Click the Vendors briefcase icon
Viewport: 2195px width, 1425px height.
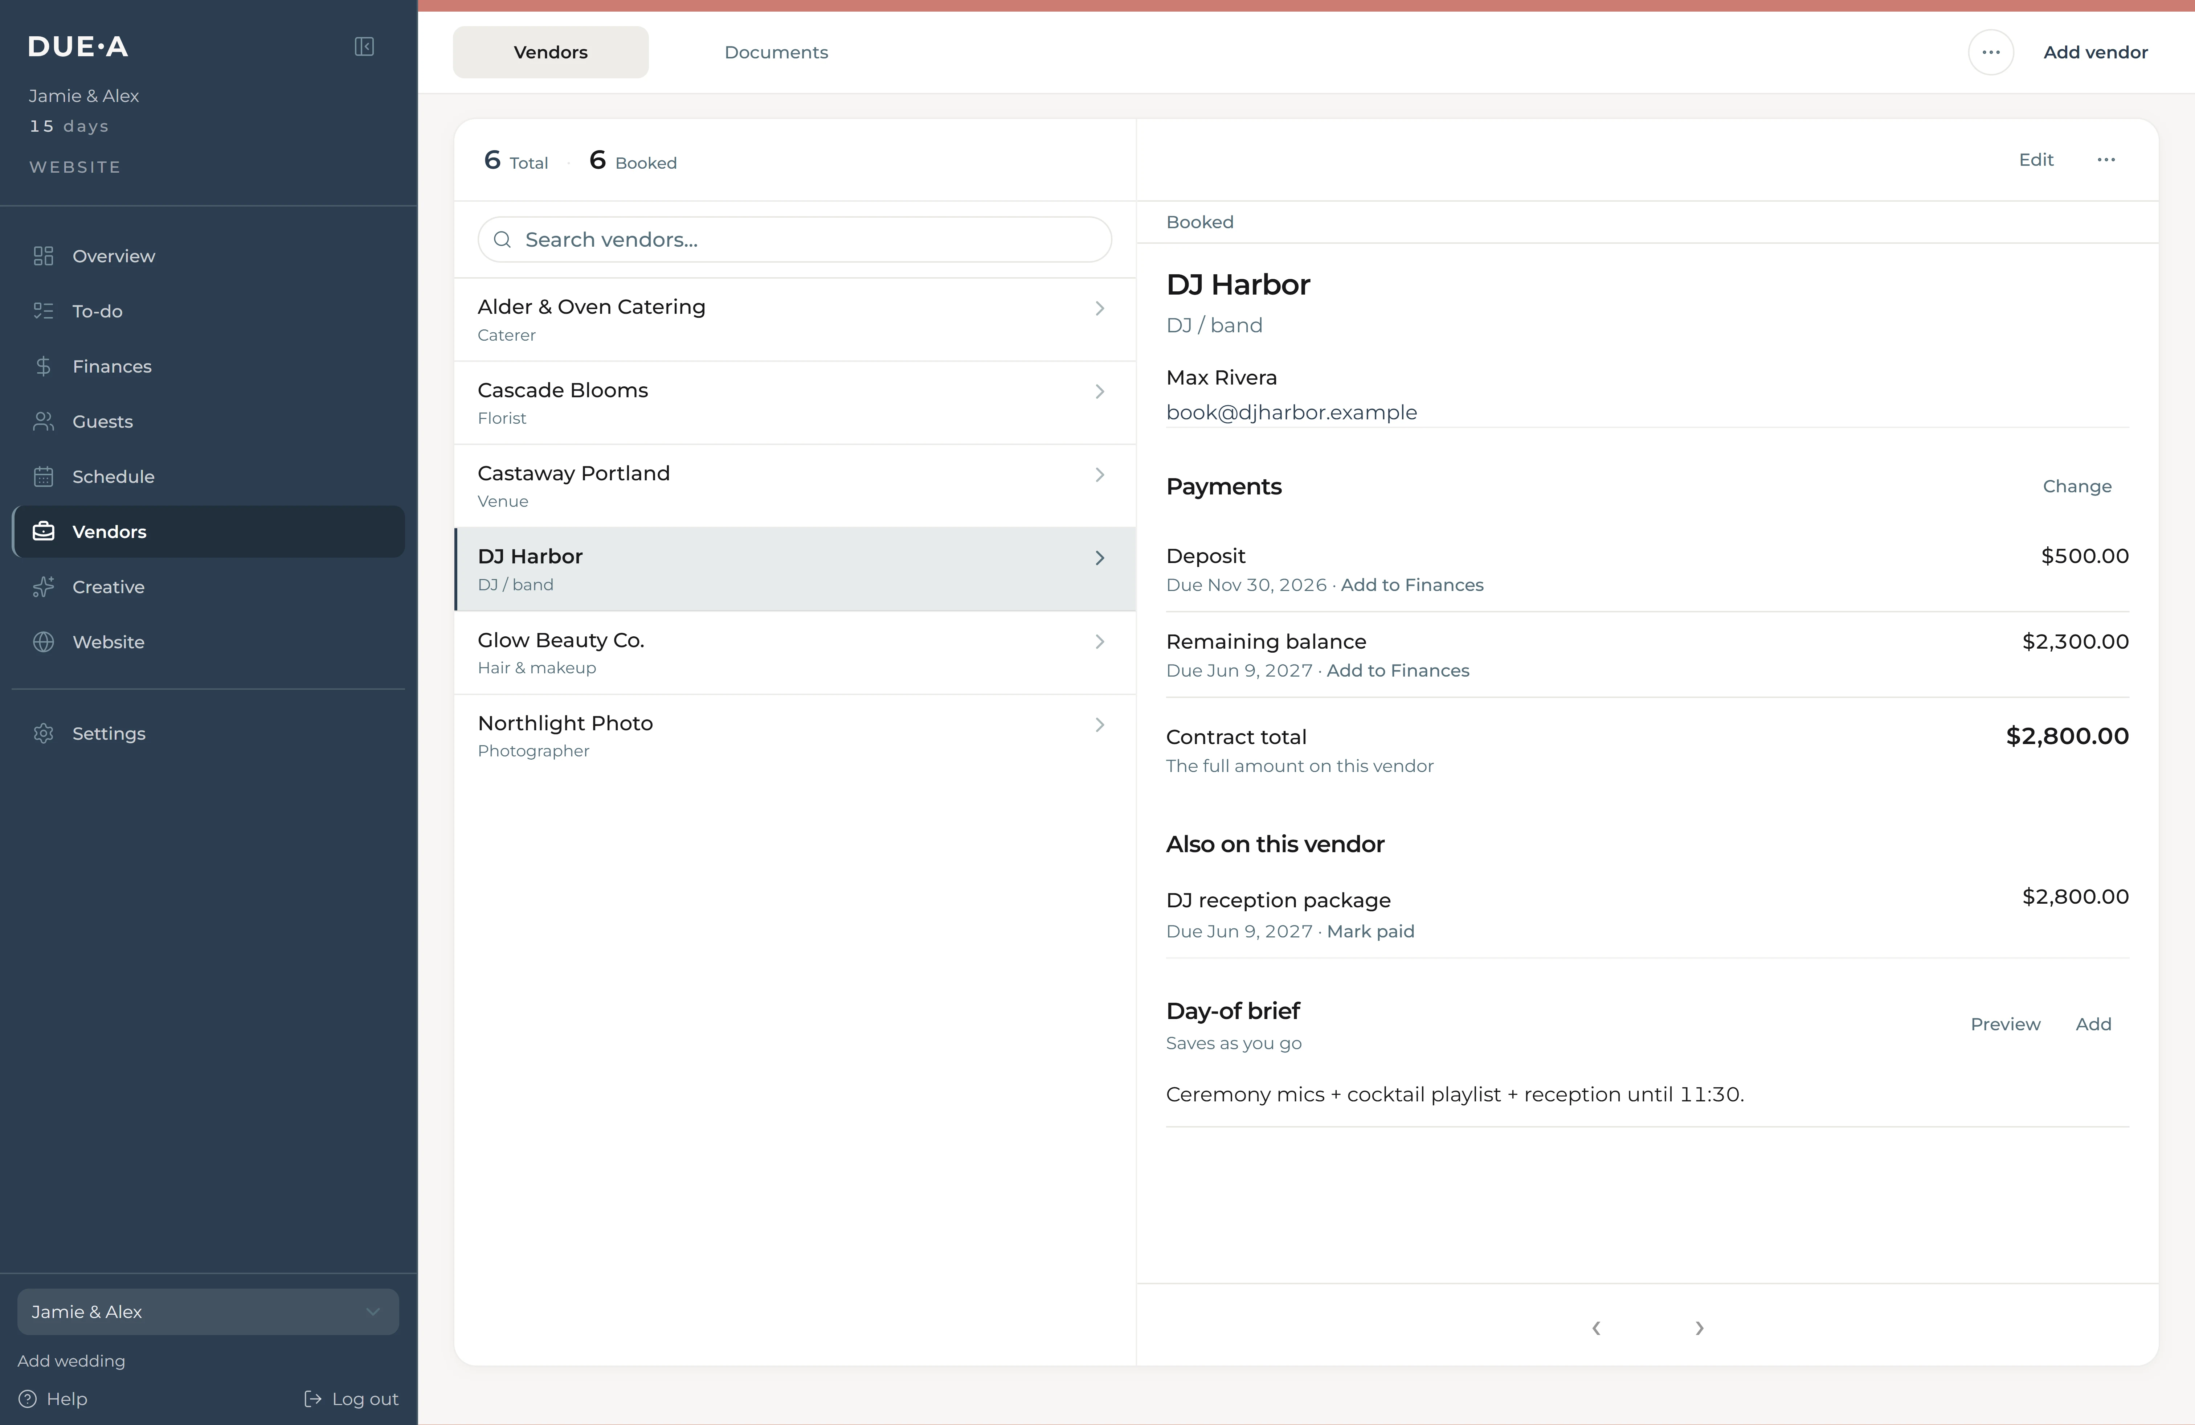point(43,532)
